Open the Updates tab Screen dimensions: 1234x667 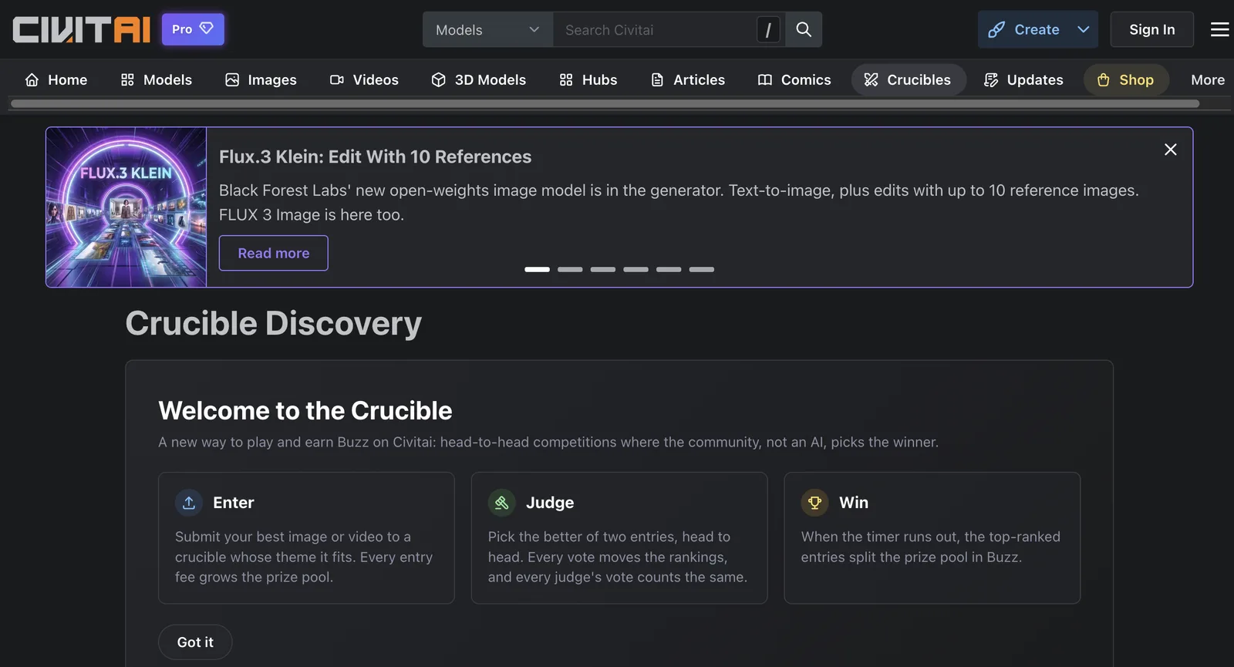[1023, 79]
